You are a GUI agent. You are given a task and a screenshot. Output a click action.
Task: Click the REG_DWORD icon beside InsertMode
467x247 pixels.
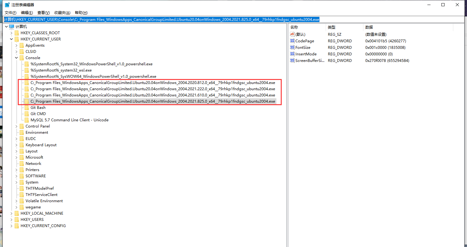click(292, 54)
